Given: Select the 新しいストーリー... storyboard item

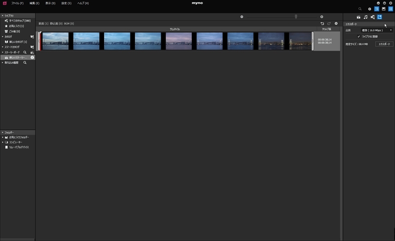Looking at the screenshot, I should 17,58.
